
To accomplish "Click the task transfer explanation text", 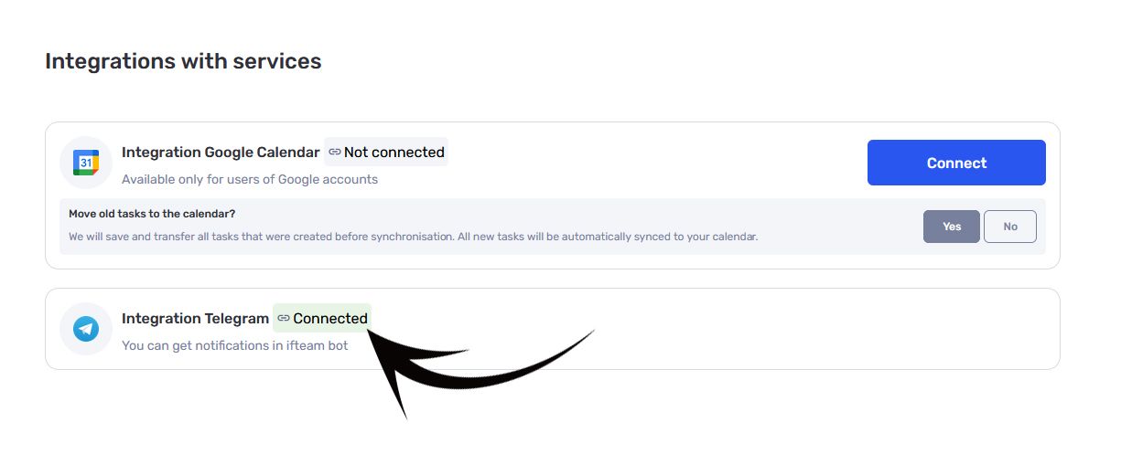I will point(414,237).
